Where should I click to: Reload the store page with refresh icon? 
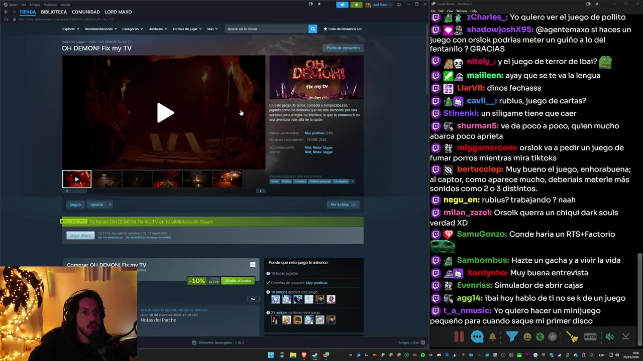click(6, 19)
